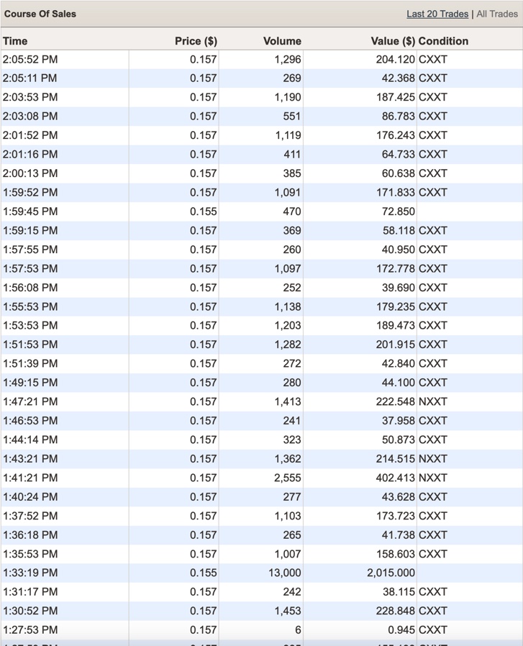
Task: Click the 1,453 volume cell
Action: coord(288,611)
